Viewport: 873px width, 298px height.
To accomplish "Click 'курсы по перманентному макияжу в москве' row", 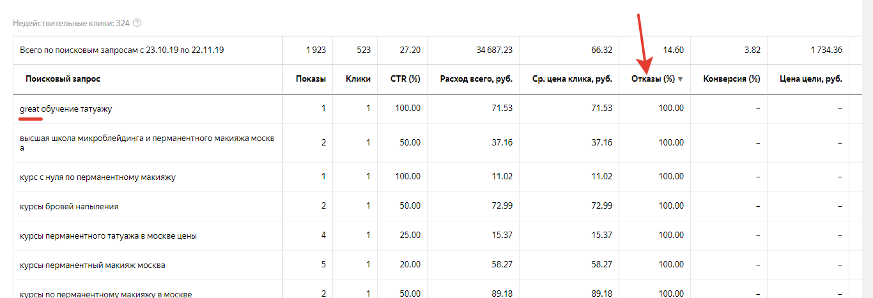I will 105,294.
